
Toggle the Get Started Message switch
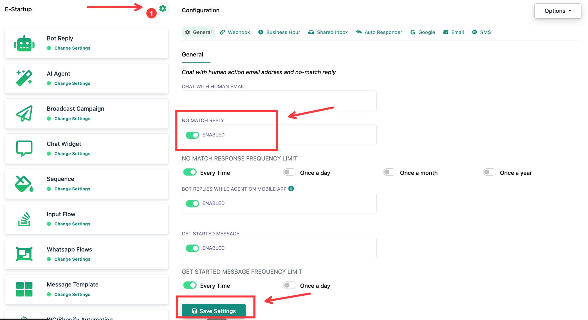click(192, 248)
